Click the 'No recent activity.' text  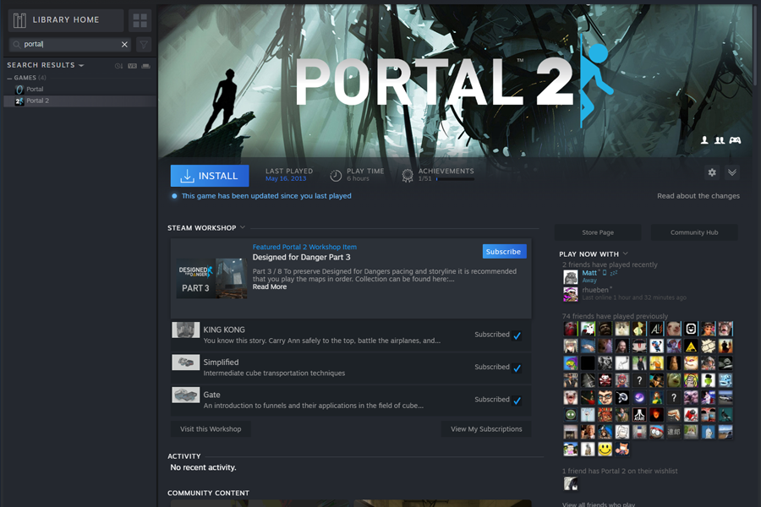(x=203, y=467)
